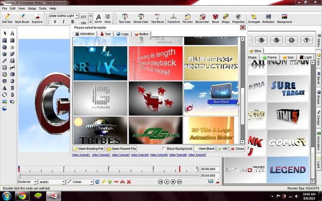Click the Close button in dialog
The height and width of the screenshot is (201, 322).
coord(237,149)
